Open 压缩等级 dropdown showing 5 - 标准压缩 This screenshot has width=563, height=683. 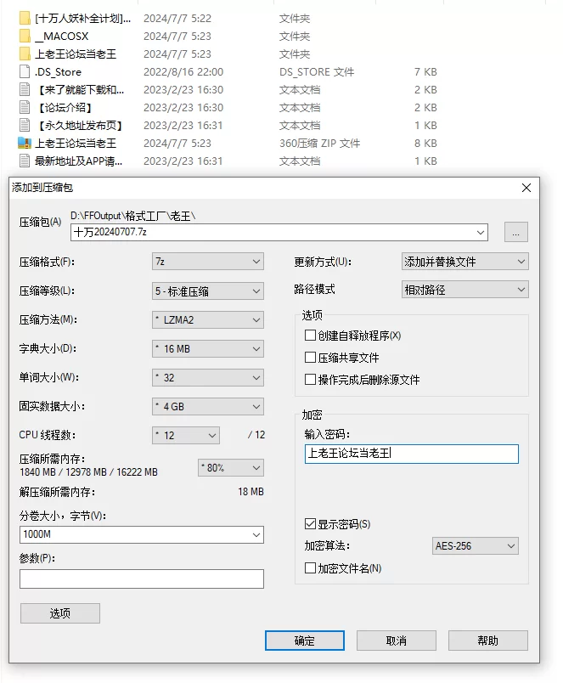point(208,291)
